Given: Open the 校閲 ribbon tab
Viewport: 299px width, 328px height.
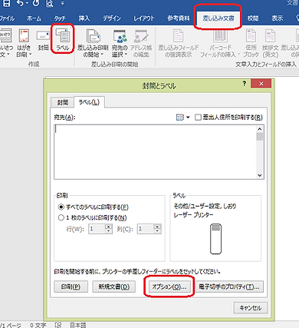Looking at the screenshot, I should [253, 18].
